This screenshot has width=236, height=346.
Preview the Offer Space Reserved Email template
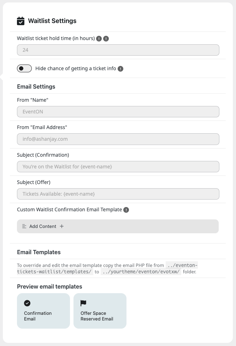point(100,311)
